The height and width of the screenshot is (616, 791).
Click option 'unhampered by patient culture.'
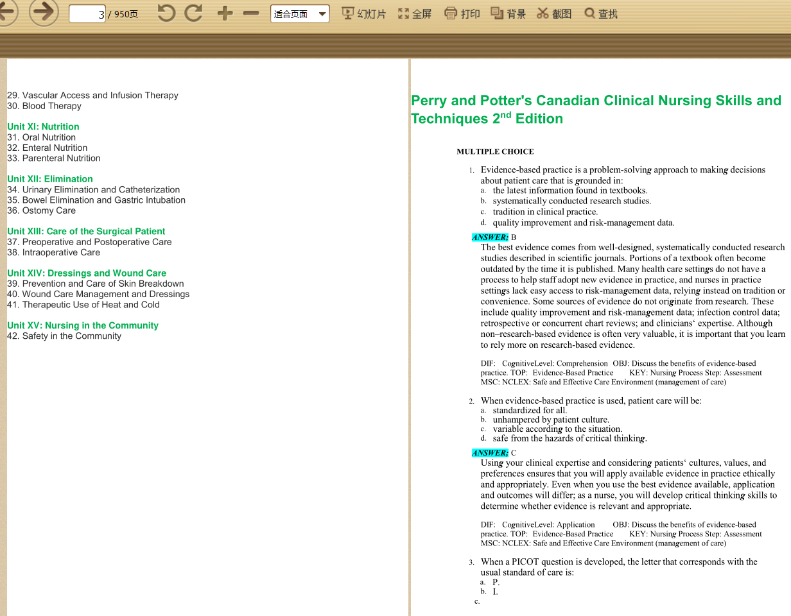[x=551, y=420]
